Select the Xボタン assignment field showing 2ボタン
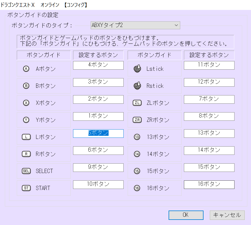Image resolution: width=251 pixels, height=225 pixels. coord(98,99)
